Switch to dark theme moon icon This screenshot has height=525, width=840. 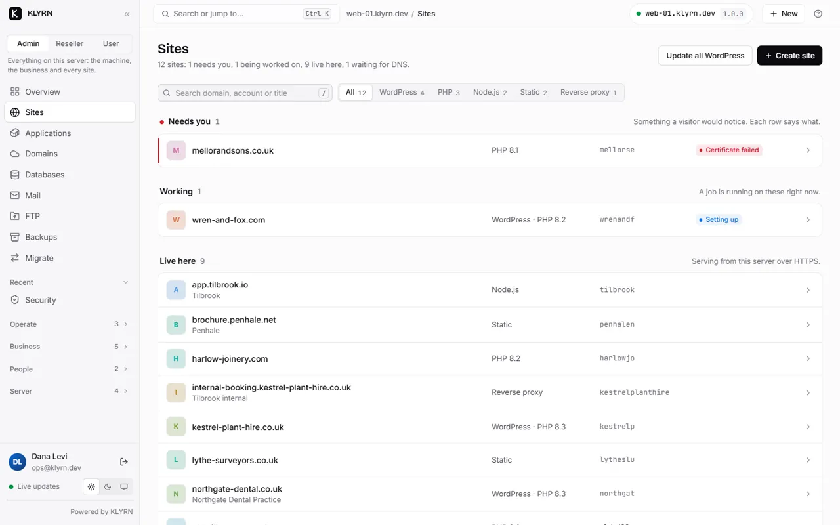pos(108,487)
